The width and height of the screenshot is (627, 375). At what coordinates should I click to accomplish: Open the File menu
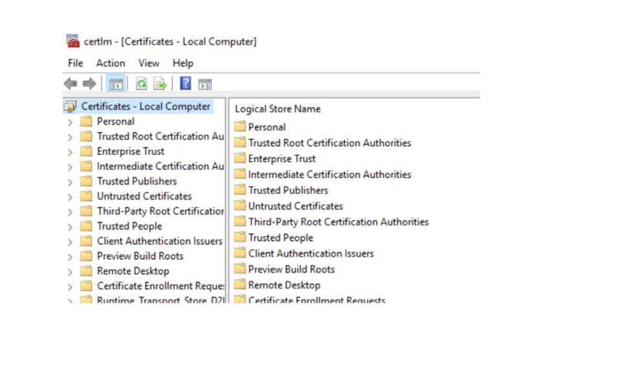coord(76,63)
